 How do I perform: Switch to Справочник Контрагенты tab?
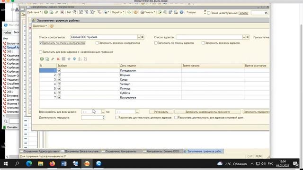(121, 151)
